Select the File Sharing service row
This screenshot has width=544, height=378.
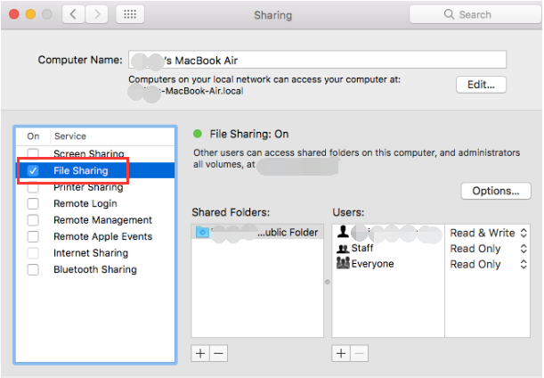tap(95, 170)
